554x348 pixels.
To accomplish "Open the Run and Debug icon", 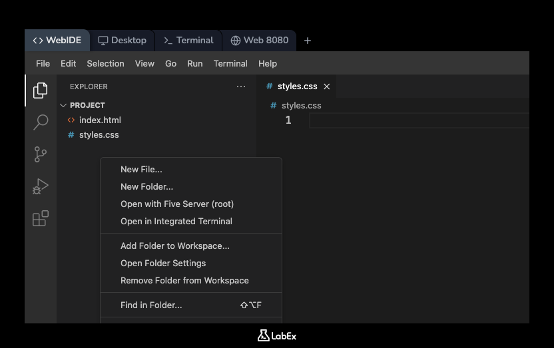I will click(x=41, y=186).
